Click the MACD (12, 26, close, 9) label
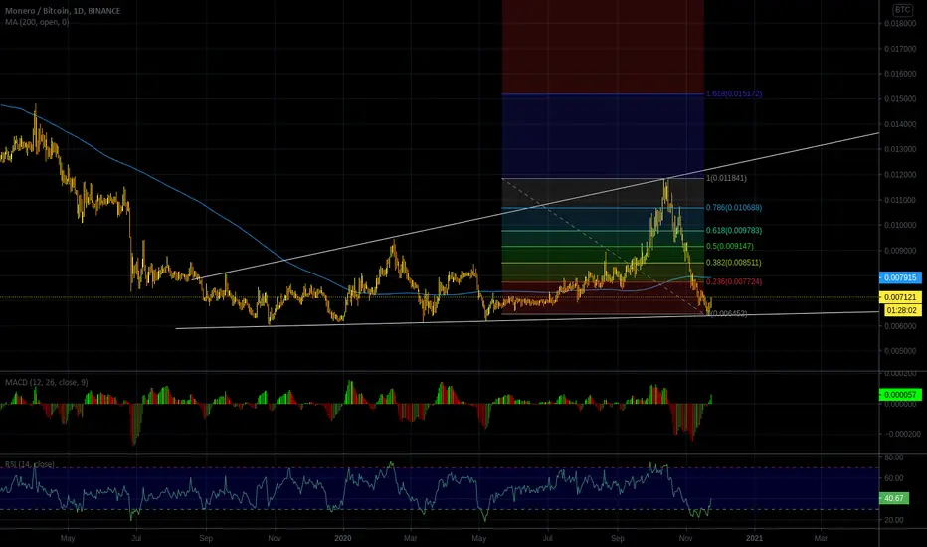Image resolution: width=927 pixels, height=547 pixels. [x=47, y=382]
